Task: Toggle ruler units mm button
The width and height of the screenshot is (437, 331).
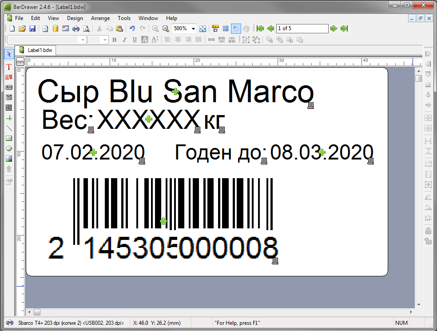Action: coord(20,62)
